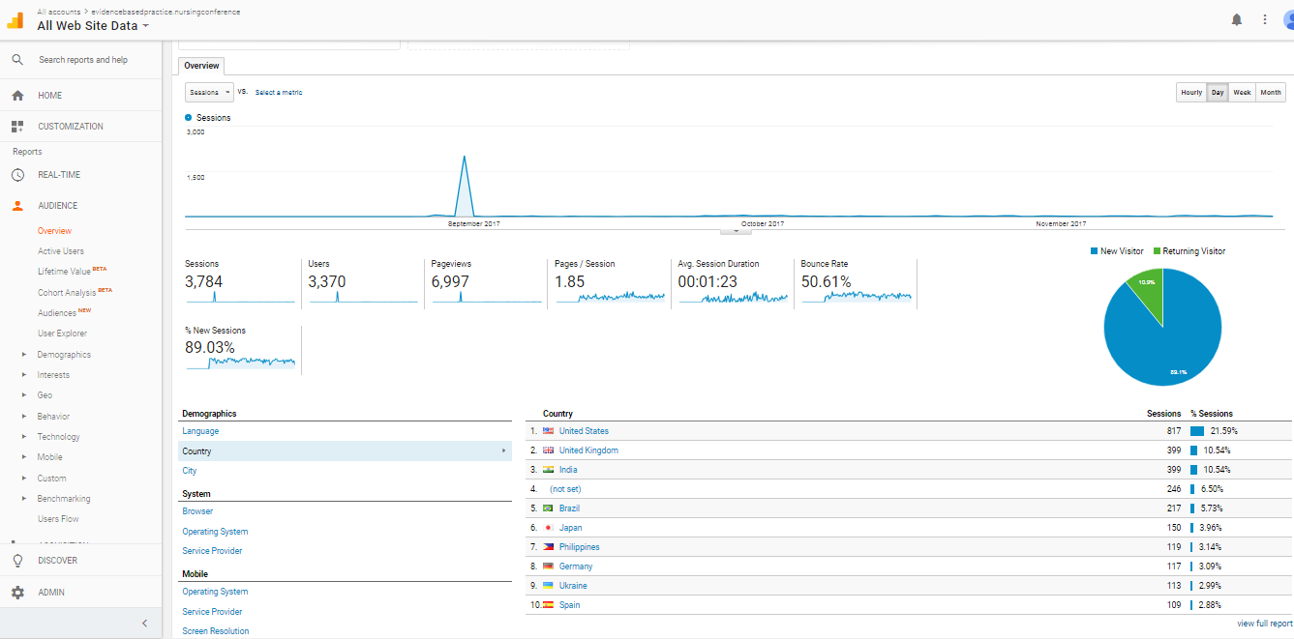Open the Sessions metric dropdown
This screenshot has height=639, width=1294.
(x=210, y=93)
